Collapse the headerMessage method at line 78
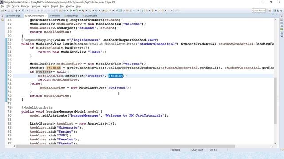 coord(12,107)
